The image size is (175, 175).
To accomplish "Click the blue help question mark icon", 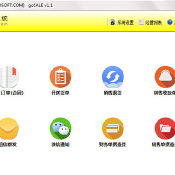I will pos(170,22).
